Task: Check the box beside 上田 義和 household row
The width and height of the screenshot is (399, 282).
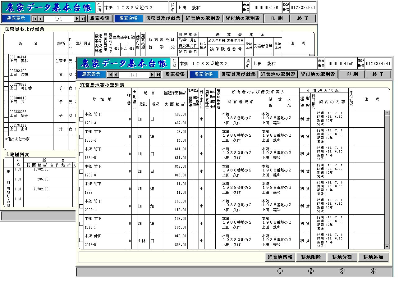Action: click(6, 61)
